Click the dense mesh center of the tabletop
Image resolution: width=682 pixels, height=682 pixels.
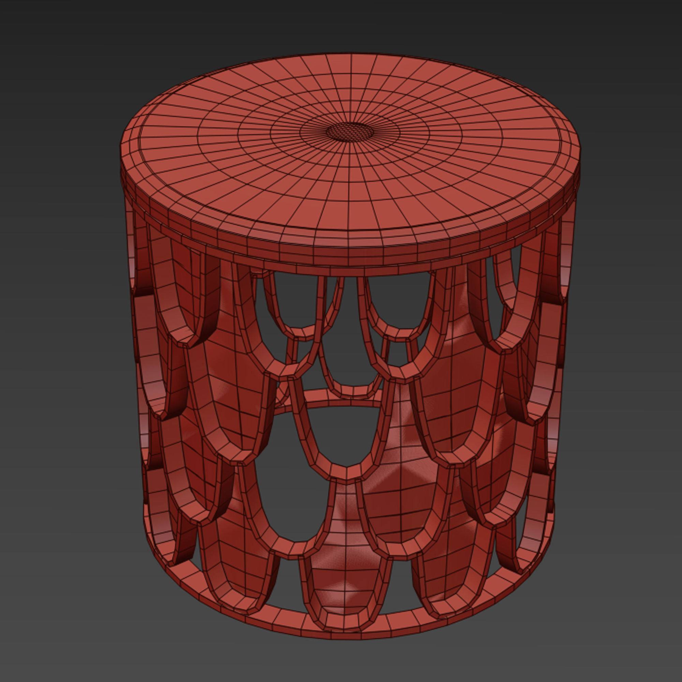(x=350, y=132)
